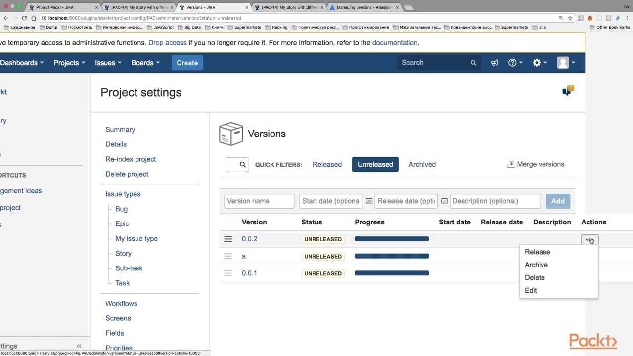Focus the Release date input field
The height and width of the screenshot is (356, 633).
coord(407,201)
